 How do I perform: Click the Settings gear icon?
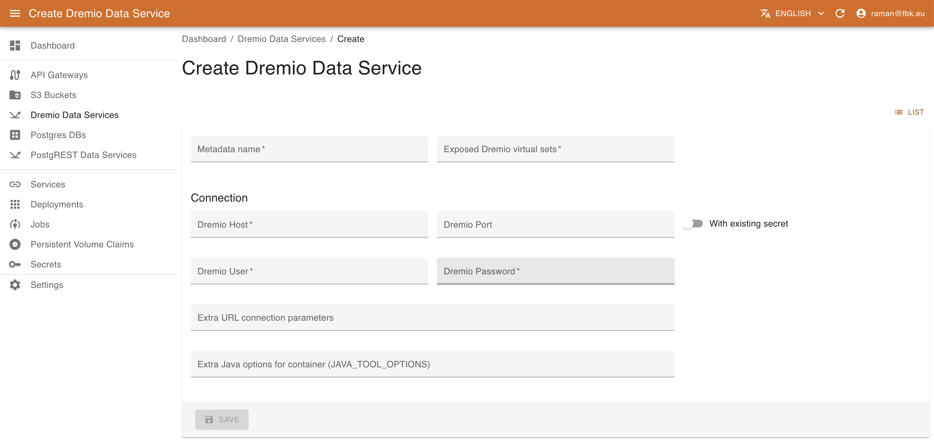[x=15, y=285]
